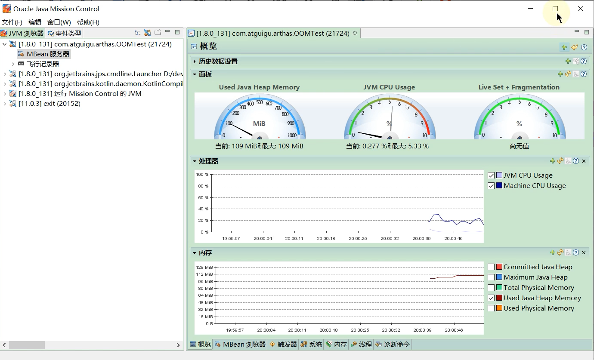Switch to the 事件类型 tab
The width and height of the screenshot is (594, 360).
point(64,33)
